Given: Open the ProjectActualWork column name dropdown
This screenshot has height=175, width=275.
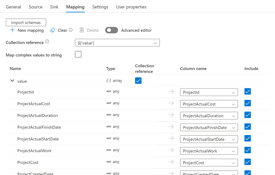Looking at the screenshot, I should pyautogui.click(x=209, y=151).
